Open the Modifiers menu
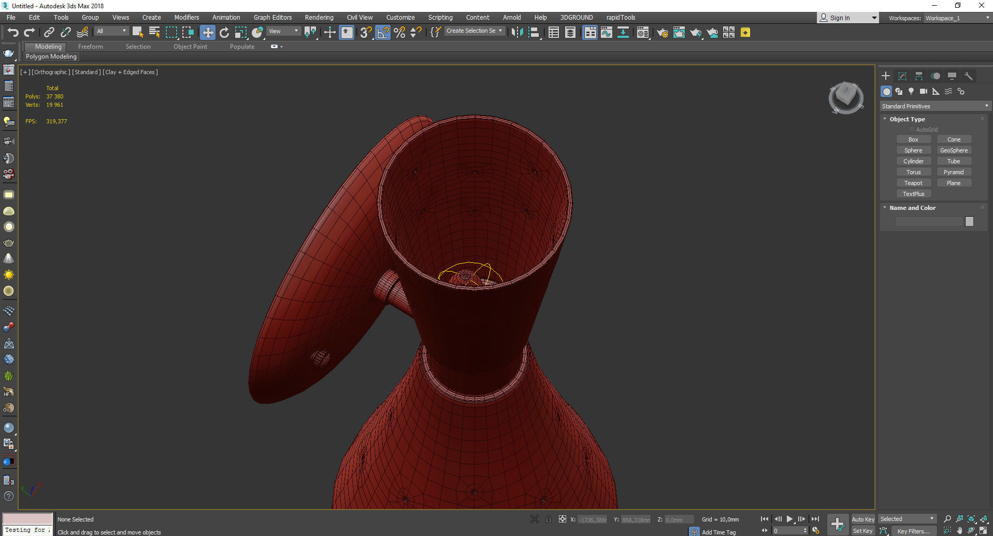This screenshot has width=993, height=536. [x=186, y=18]
